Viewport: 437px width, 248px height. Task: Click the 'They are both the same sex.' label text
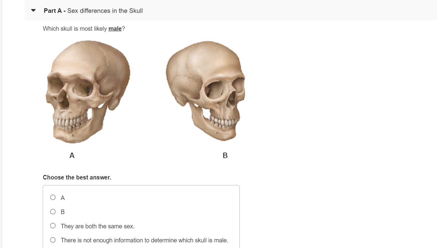[98, 226]
